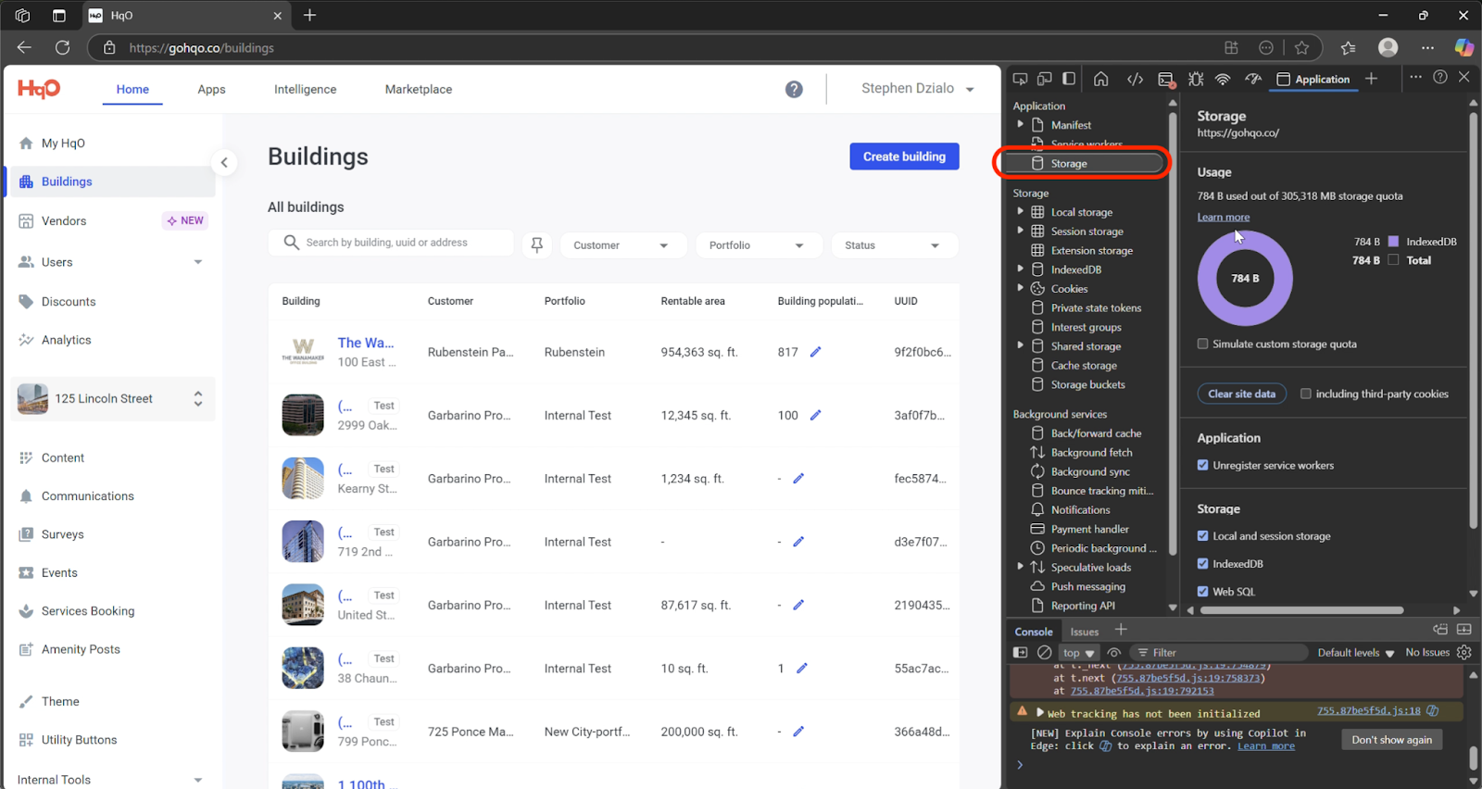This screenshot has width=1482, height=789.
Task: Check including third-party cookies option
Action: tap(1306, 394)
